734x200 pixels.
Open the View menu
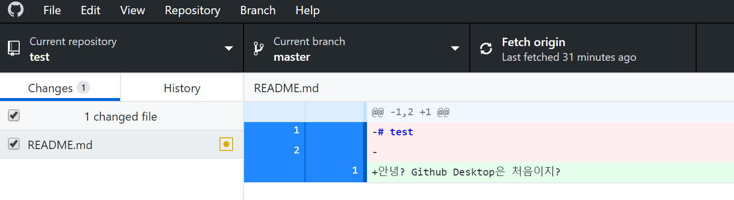point(132,10)
